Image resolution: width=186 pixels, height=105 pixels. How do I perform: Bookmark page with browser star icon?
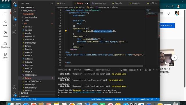tap(172, 6)
